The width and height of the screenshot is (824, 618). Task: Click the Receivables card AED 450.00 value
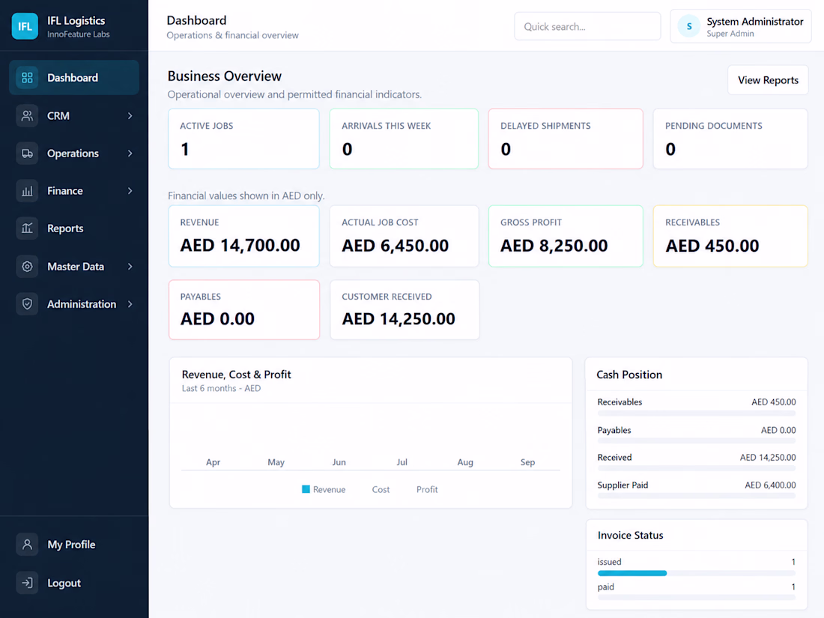click(x=712, y=246)
